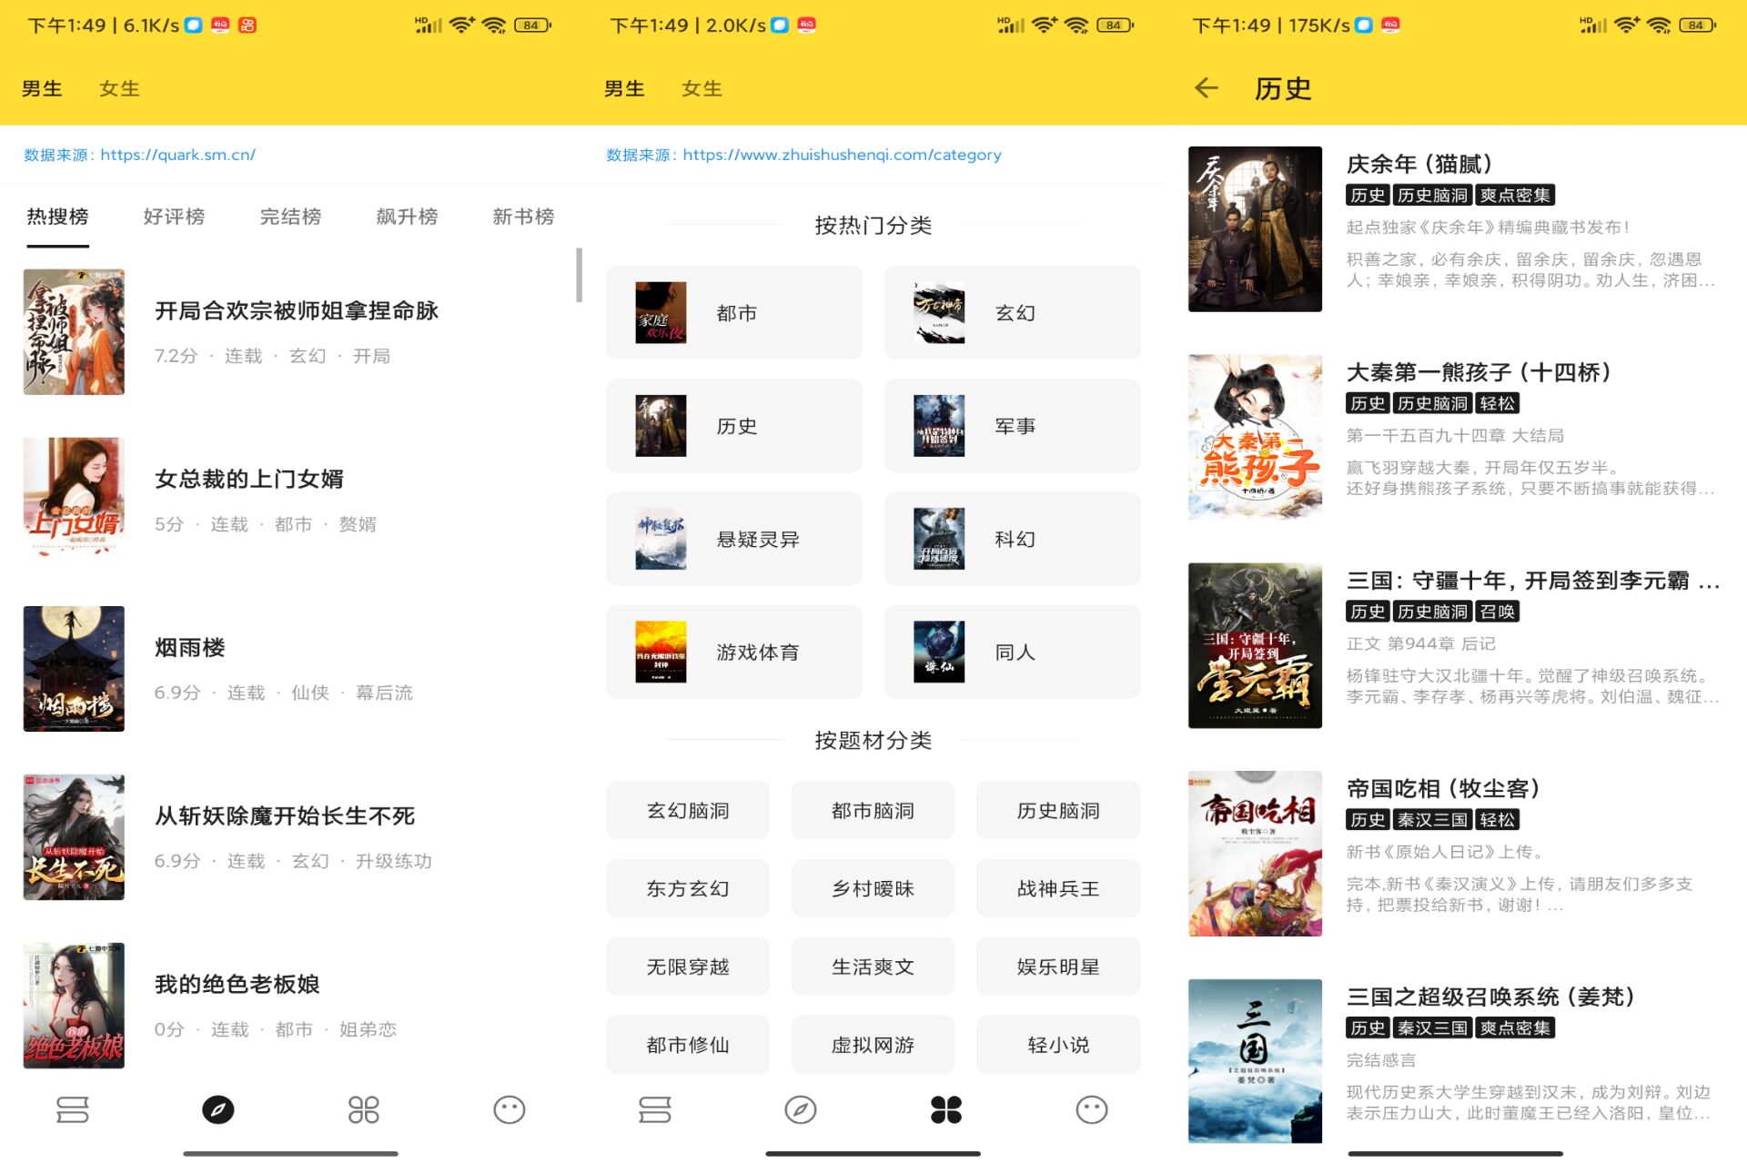1747x1164 pixels.
Task: Go back from 历史 page
Action: click(x=1207, y=88)
